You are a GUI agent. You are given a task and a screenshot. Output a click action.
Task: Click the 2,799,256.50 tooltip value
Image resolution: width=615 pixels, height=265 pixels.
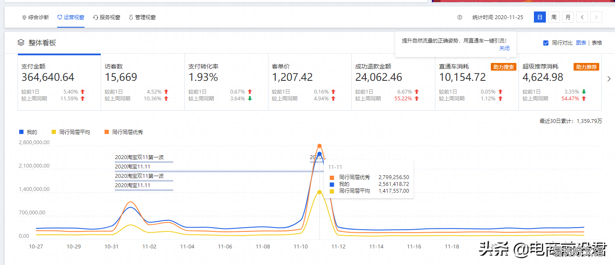[x=393, y=177]
